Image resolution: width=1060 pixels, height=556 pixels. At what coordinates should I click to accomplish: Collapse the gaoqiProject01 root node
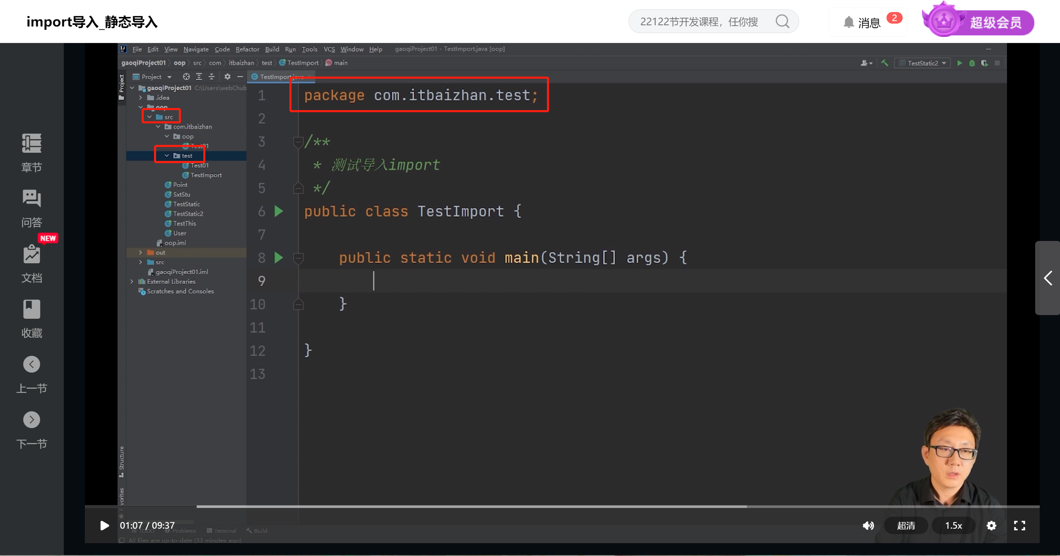coord(132,88)
